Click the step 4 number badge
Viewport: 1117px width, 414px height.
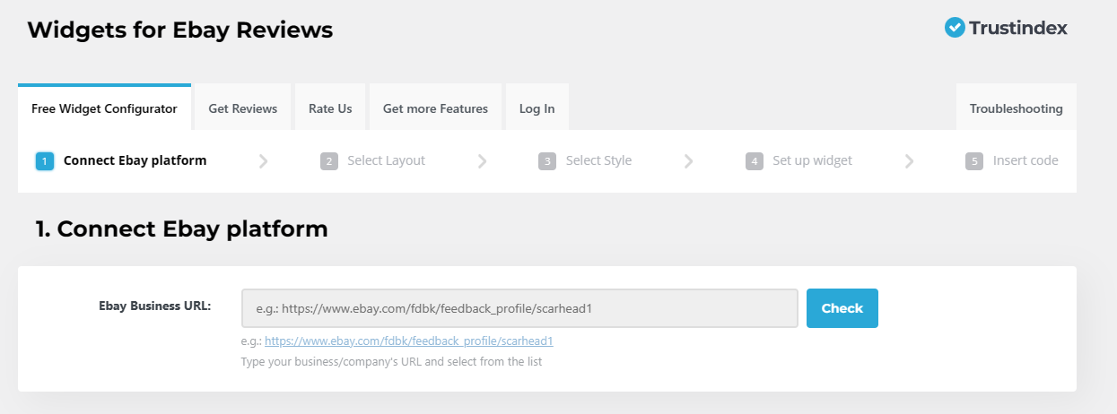pos(755,161)
